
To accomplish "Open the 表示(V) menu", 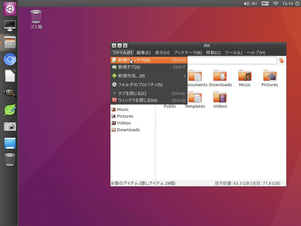I will 162,53.
